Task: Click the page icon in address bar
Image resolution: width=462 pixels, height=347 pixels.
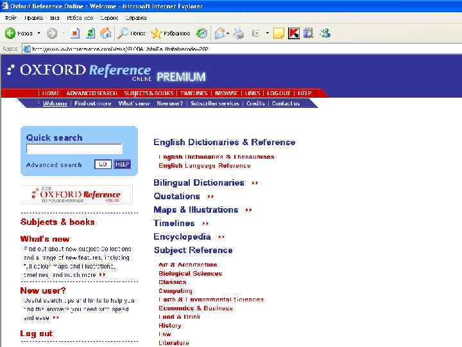Action: click(27, 49)
